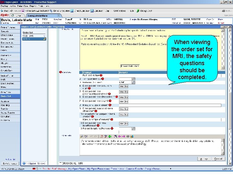This screenshot has height=175, width=233.
Task: Open Calculator toolbar icon
Action: click(x=92, y=11)
